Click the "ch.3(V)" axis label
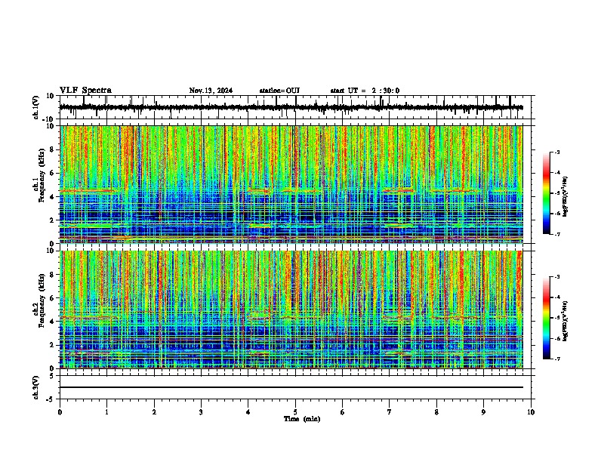598x462 pixels. click(x=36, y=388)
